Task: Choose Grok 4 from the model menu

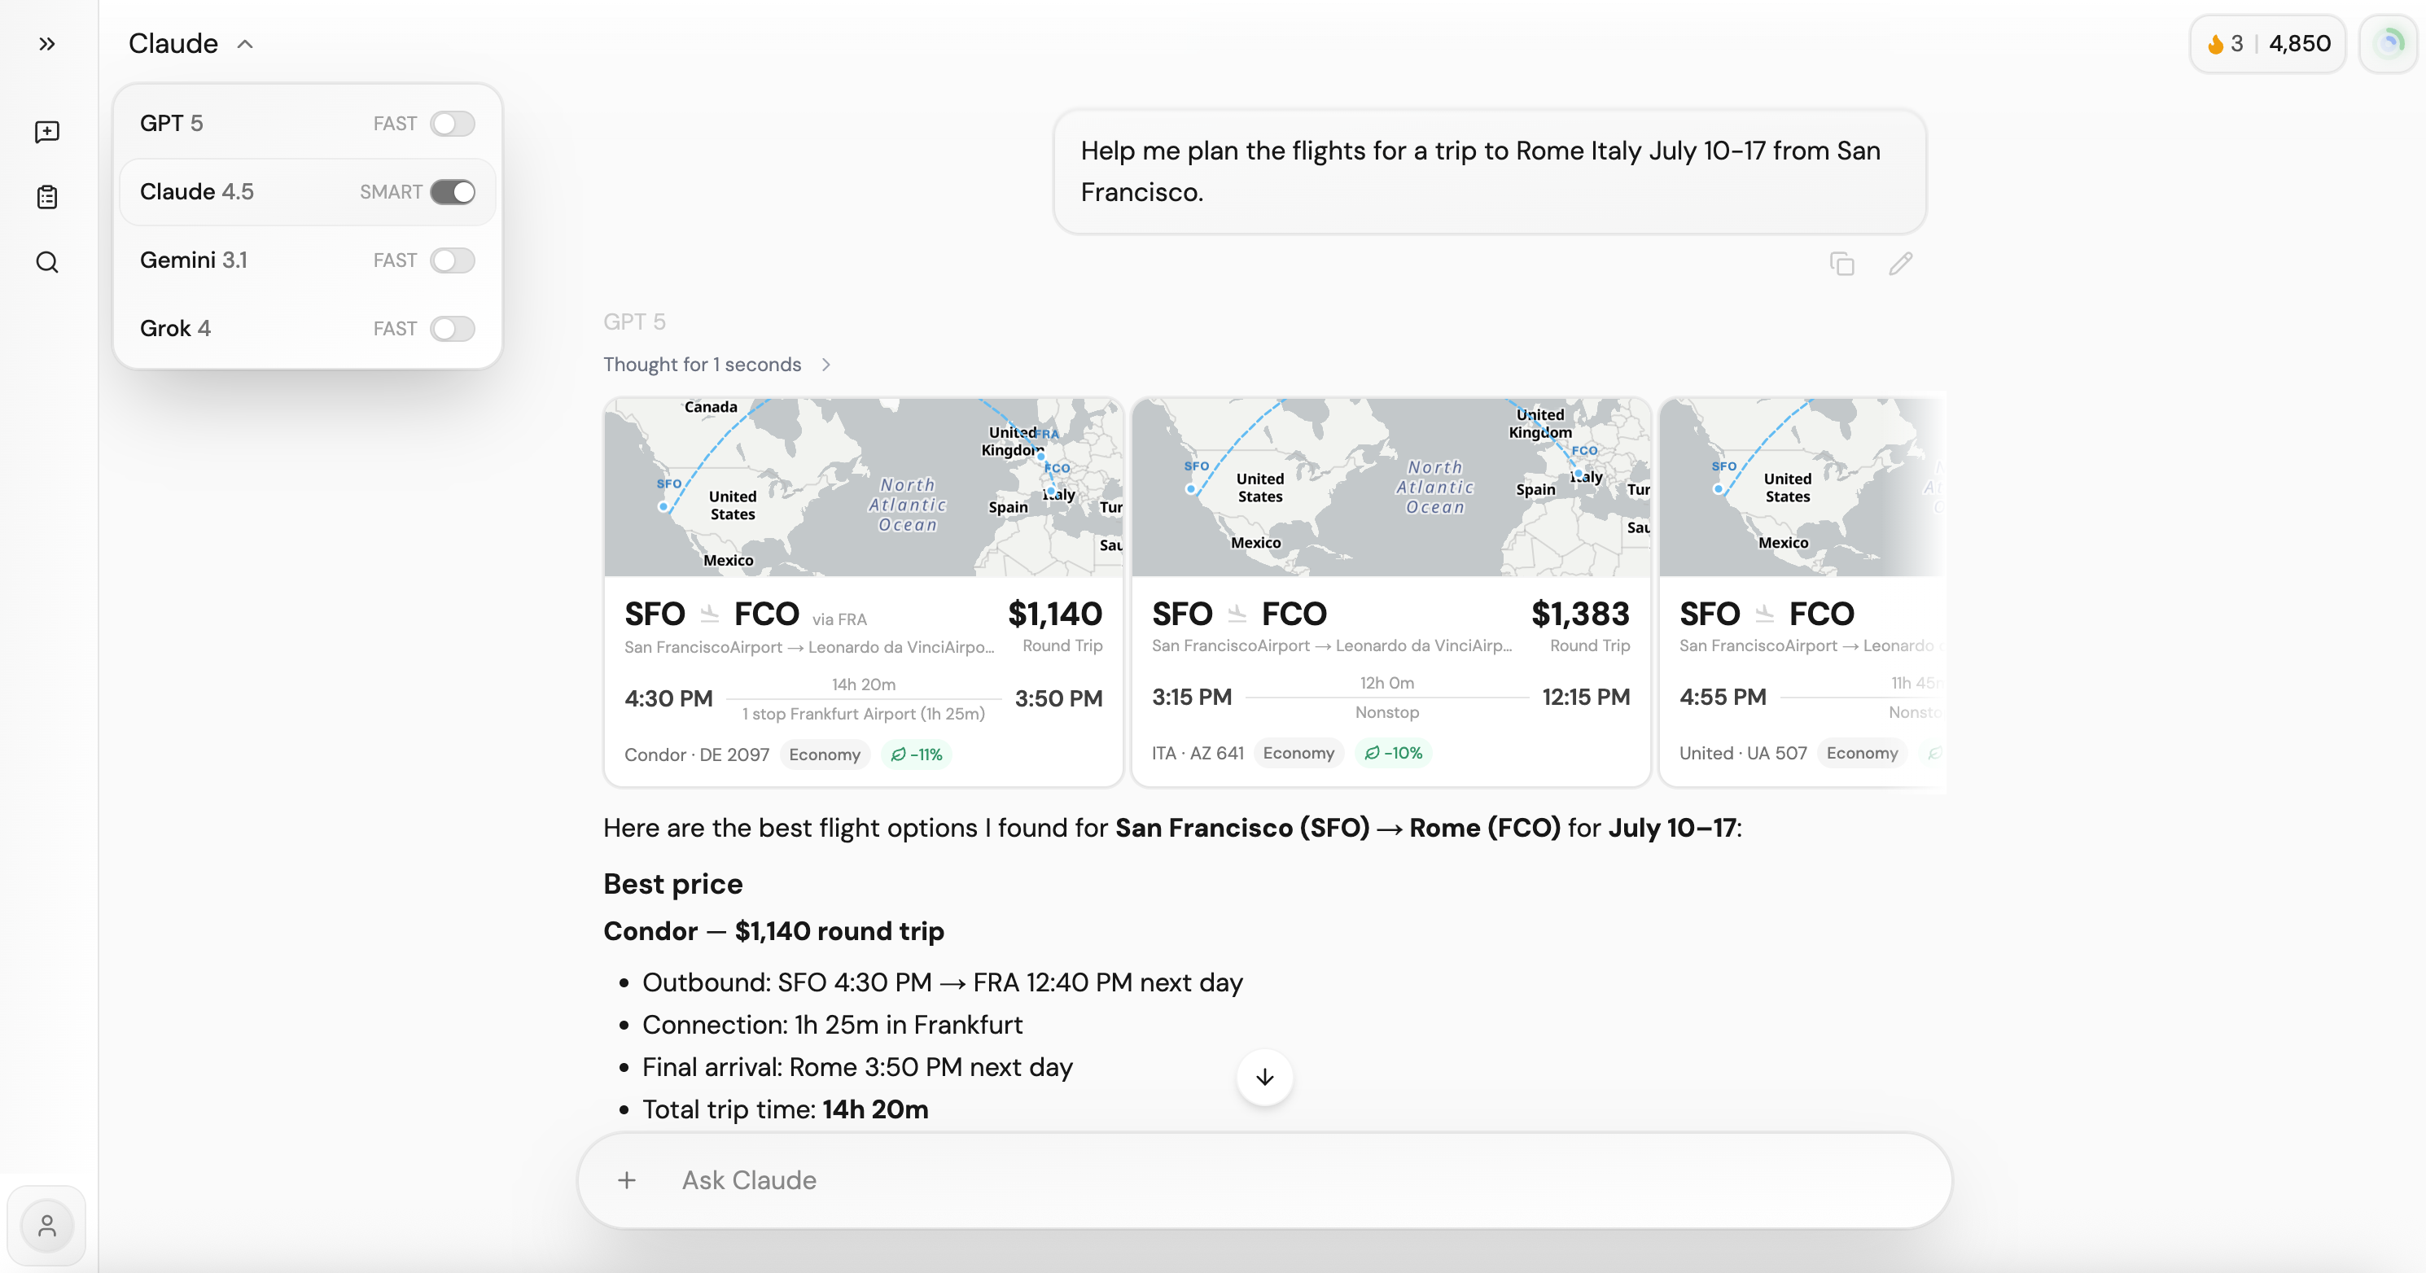Action: point(307,329)
